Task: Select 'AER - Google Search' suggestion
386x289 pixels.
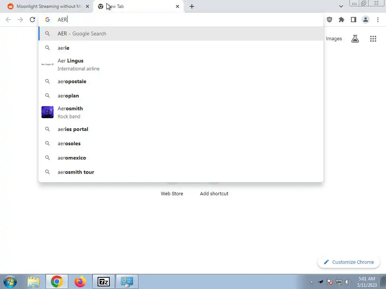Action: tap(181, 33)
